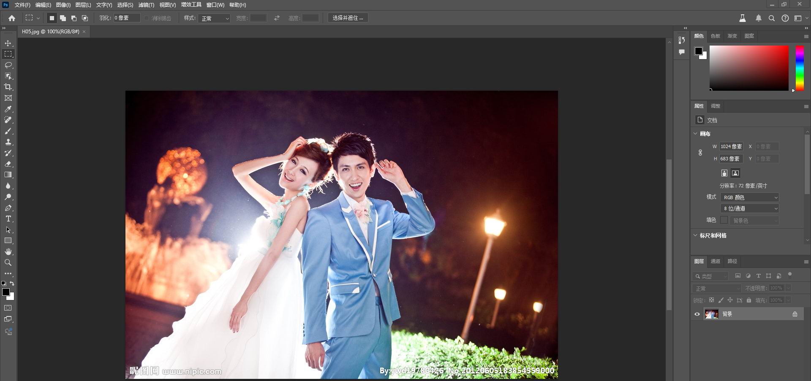Click the toolbar foreground color swatch

click(6, 292)
